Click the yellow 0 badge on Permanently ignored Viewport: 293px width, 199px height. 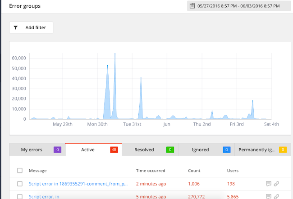pyautogui.click(x=283, y=150)
